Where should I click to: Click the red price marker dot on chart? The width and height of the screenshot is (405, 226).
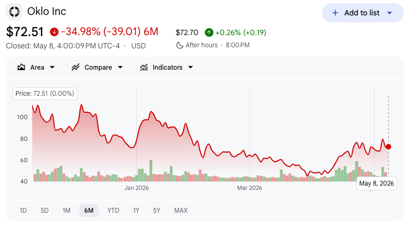388,147
